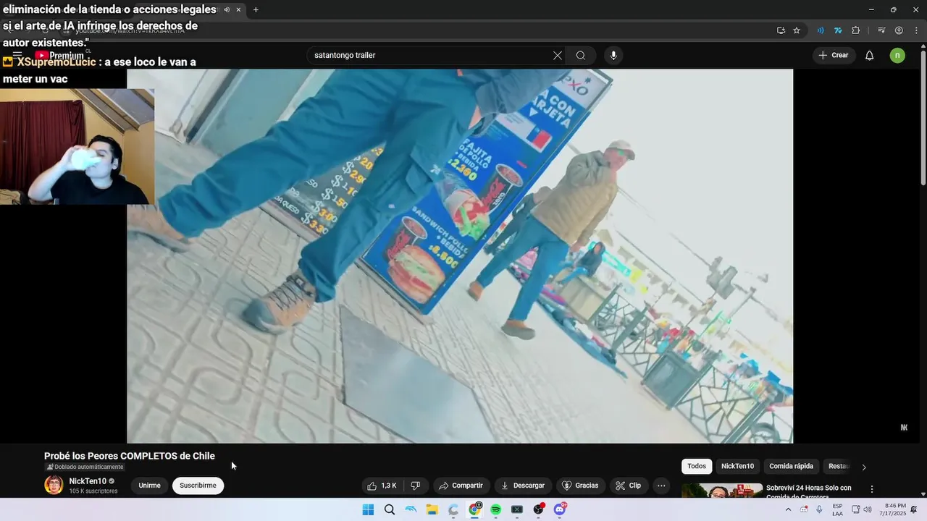927x521 pixels.
Task: Open Discord from the taskbar
Action: click(x=560, y=509)
